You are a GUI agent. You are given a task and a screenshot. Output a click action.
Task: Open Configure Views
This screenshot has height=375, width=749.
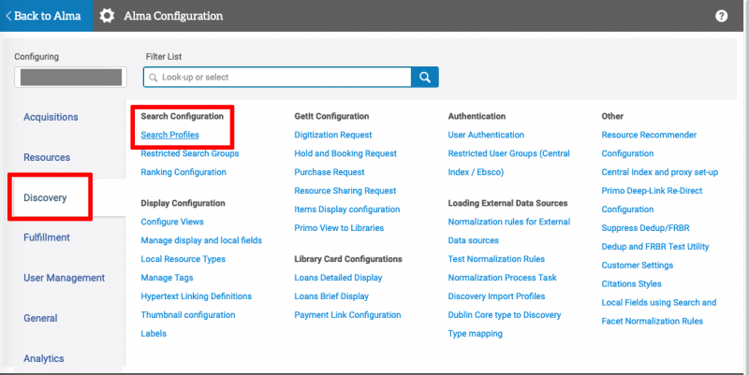pyautogui.click(x=172, y=222)
